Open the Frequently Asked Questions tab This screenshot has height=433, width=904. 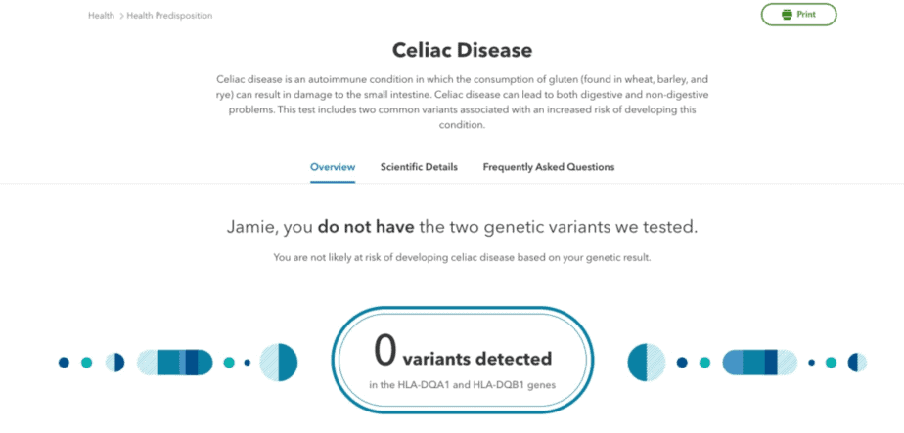[x=549, y=167]
